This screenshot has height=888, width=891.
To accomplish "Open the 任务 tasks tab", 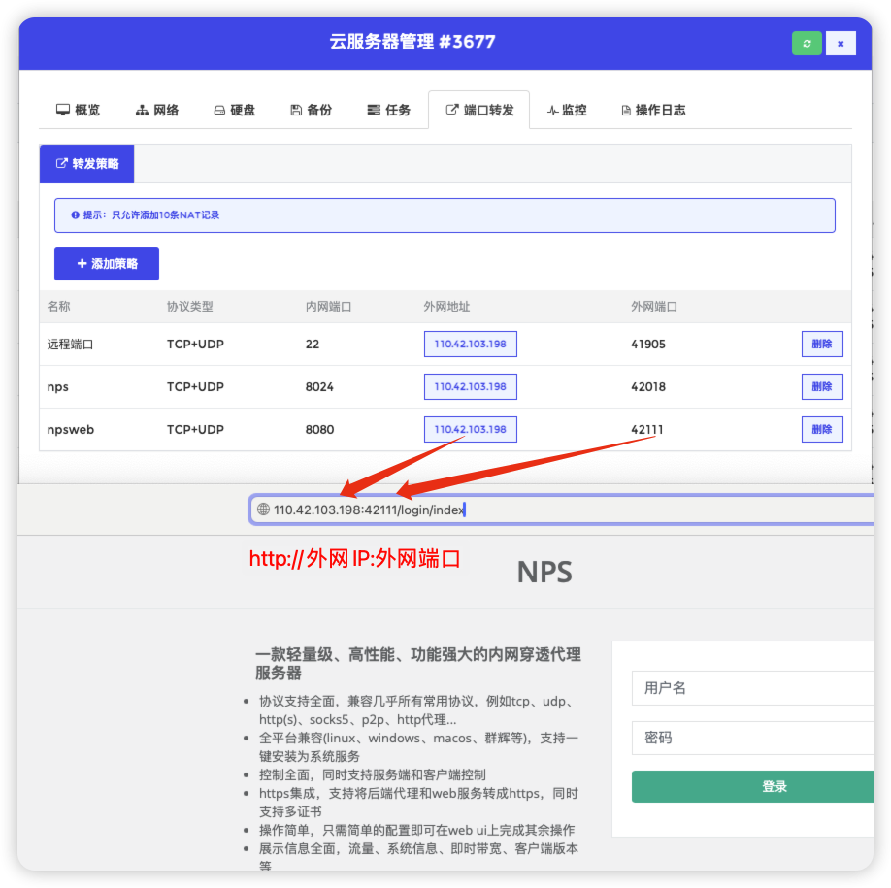I will point(388,110).
